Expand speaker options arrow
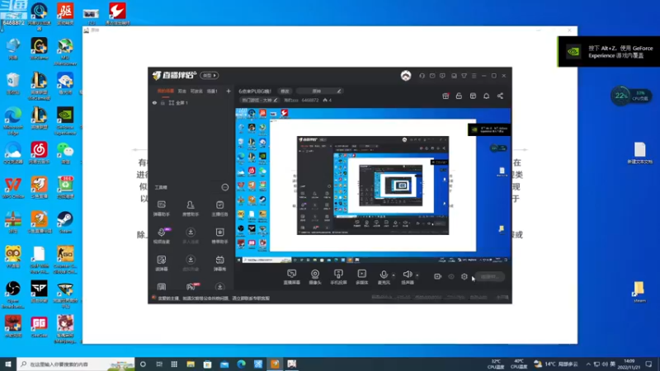Screen dimensions: 660x371 click(417, 275)
